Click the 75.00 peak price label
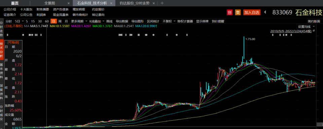 point(252,39)
